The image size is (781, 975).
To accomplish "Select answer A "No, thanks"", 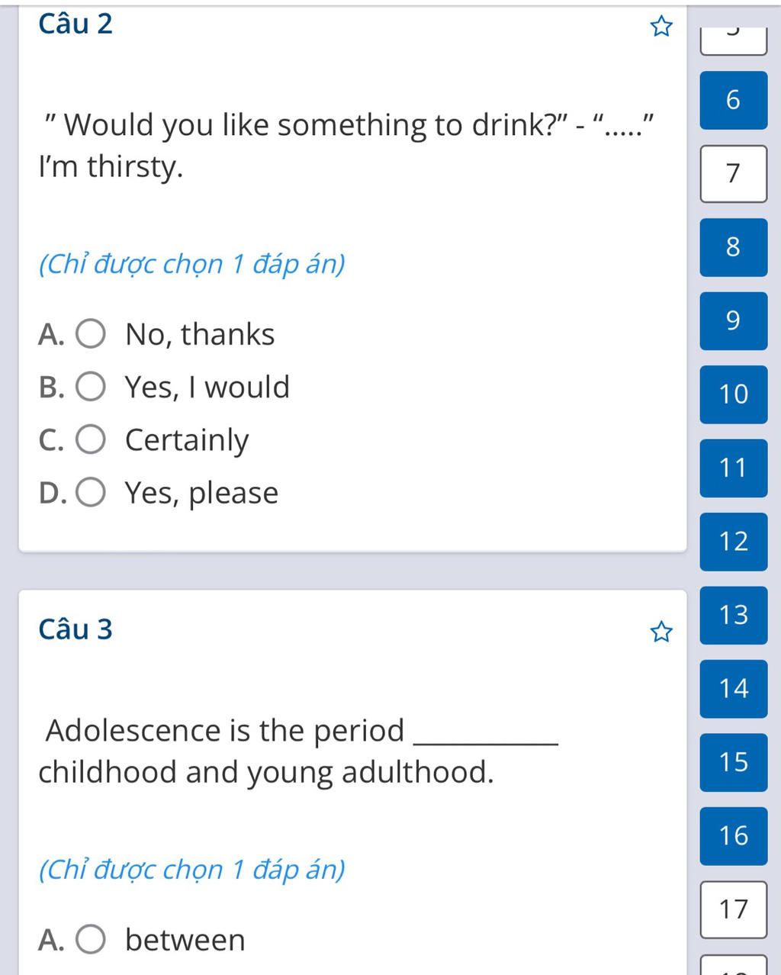I will pos(91,335).
